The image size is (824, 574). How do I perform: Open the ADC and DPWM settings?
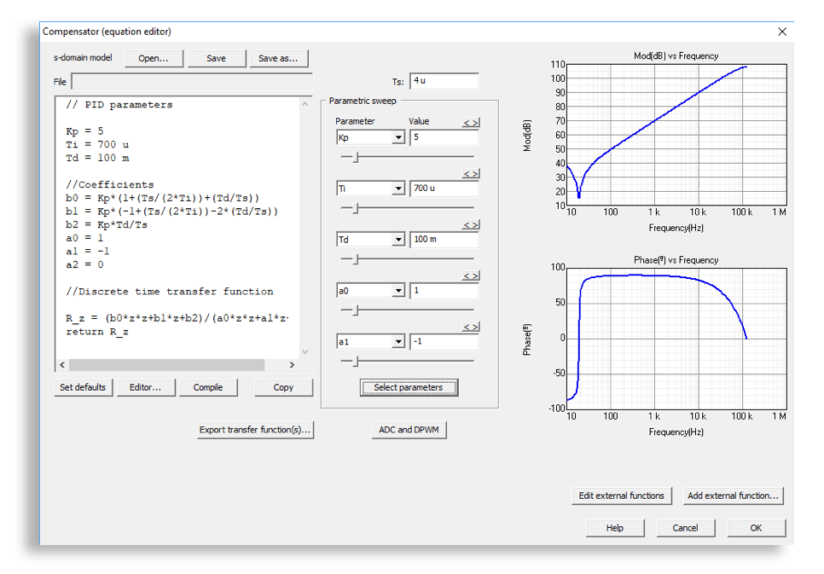[x=409, y=430]
